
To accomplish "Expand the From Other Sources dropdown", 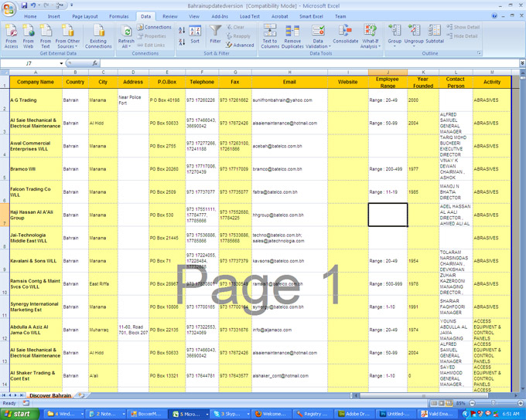I will 68,43.
